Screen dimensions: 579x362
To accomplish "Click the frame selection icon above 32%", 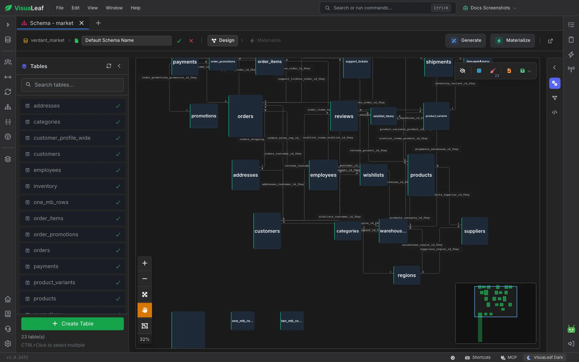I will [144, 326].
